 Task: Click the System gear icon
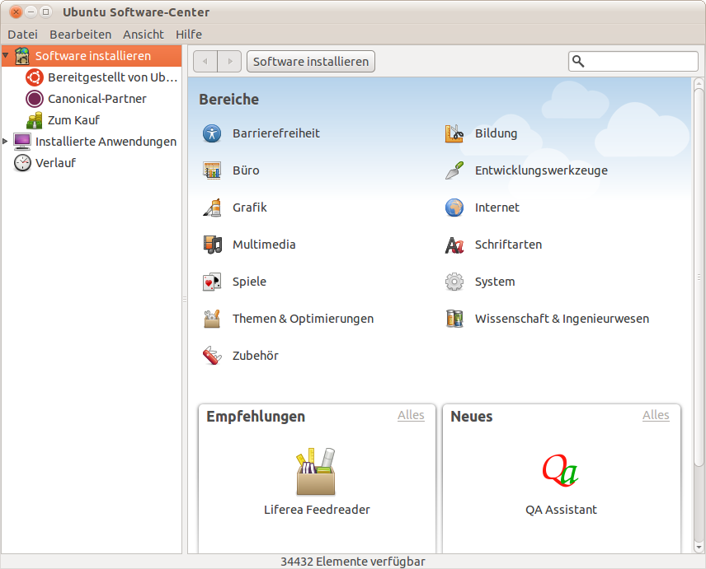(x=454, y=282)
